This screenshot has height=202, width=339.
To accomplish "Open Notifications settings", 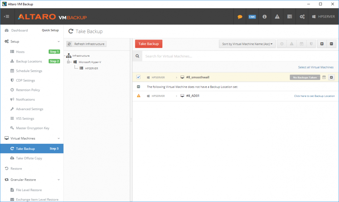I will tap(25, 99).
